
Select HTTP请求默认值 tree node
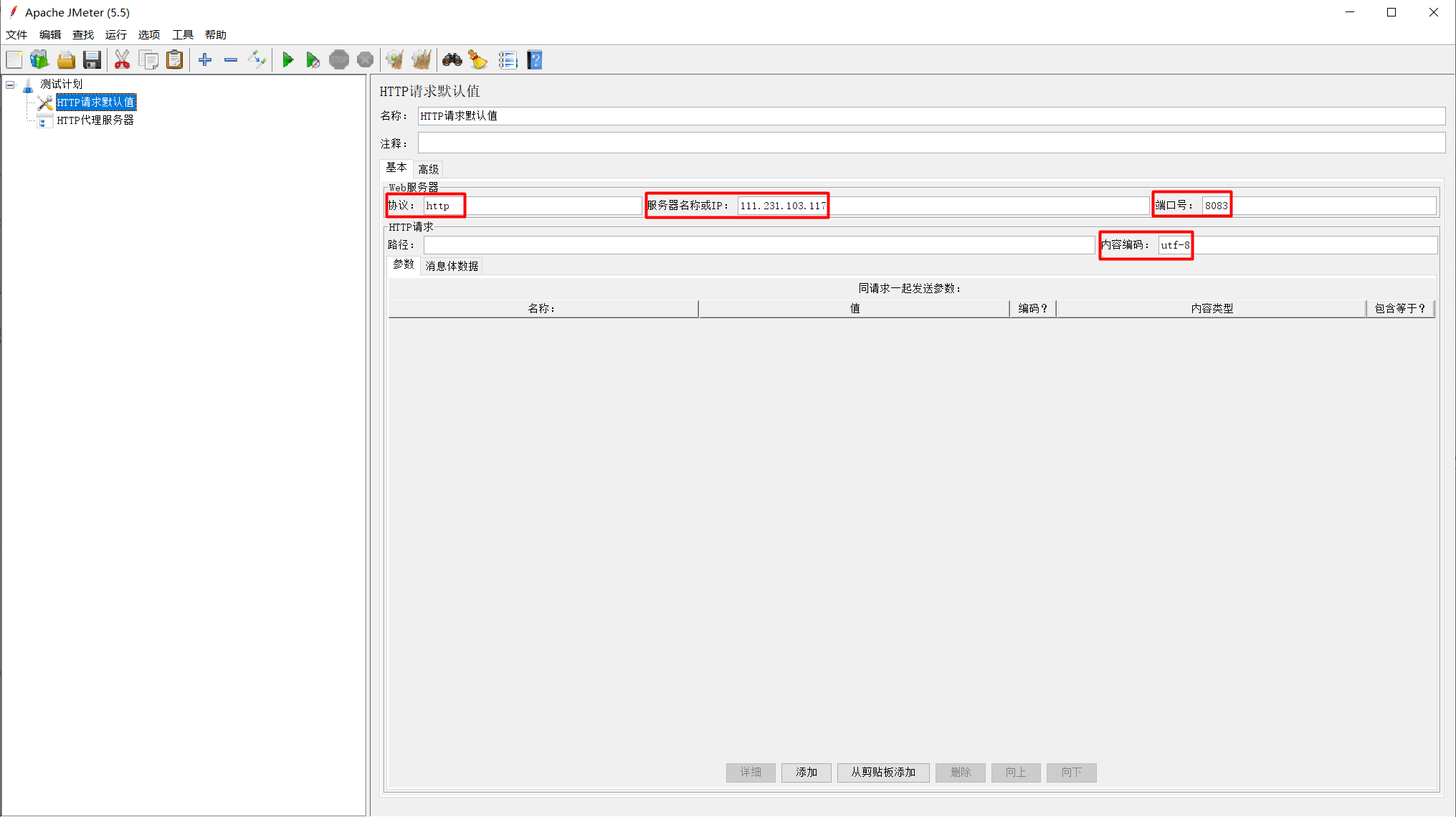[x=96, y=102]
